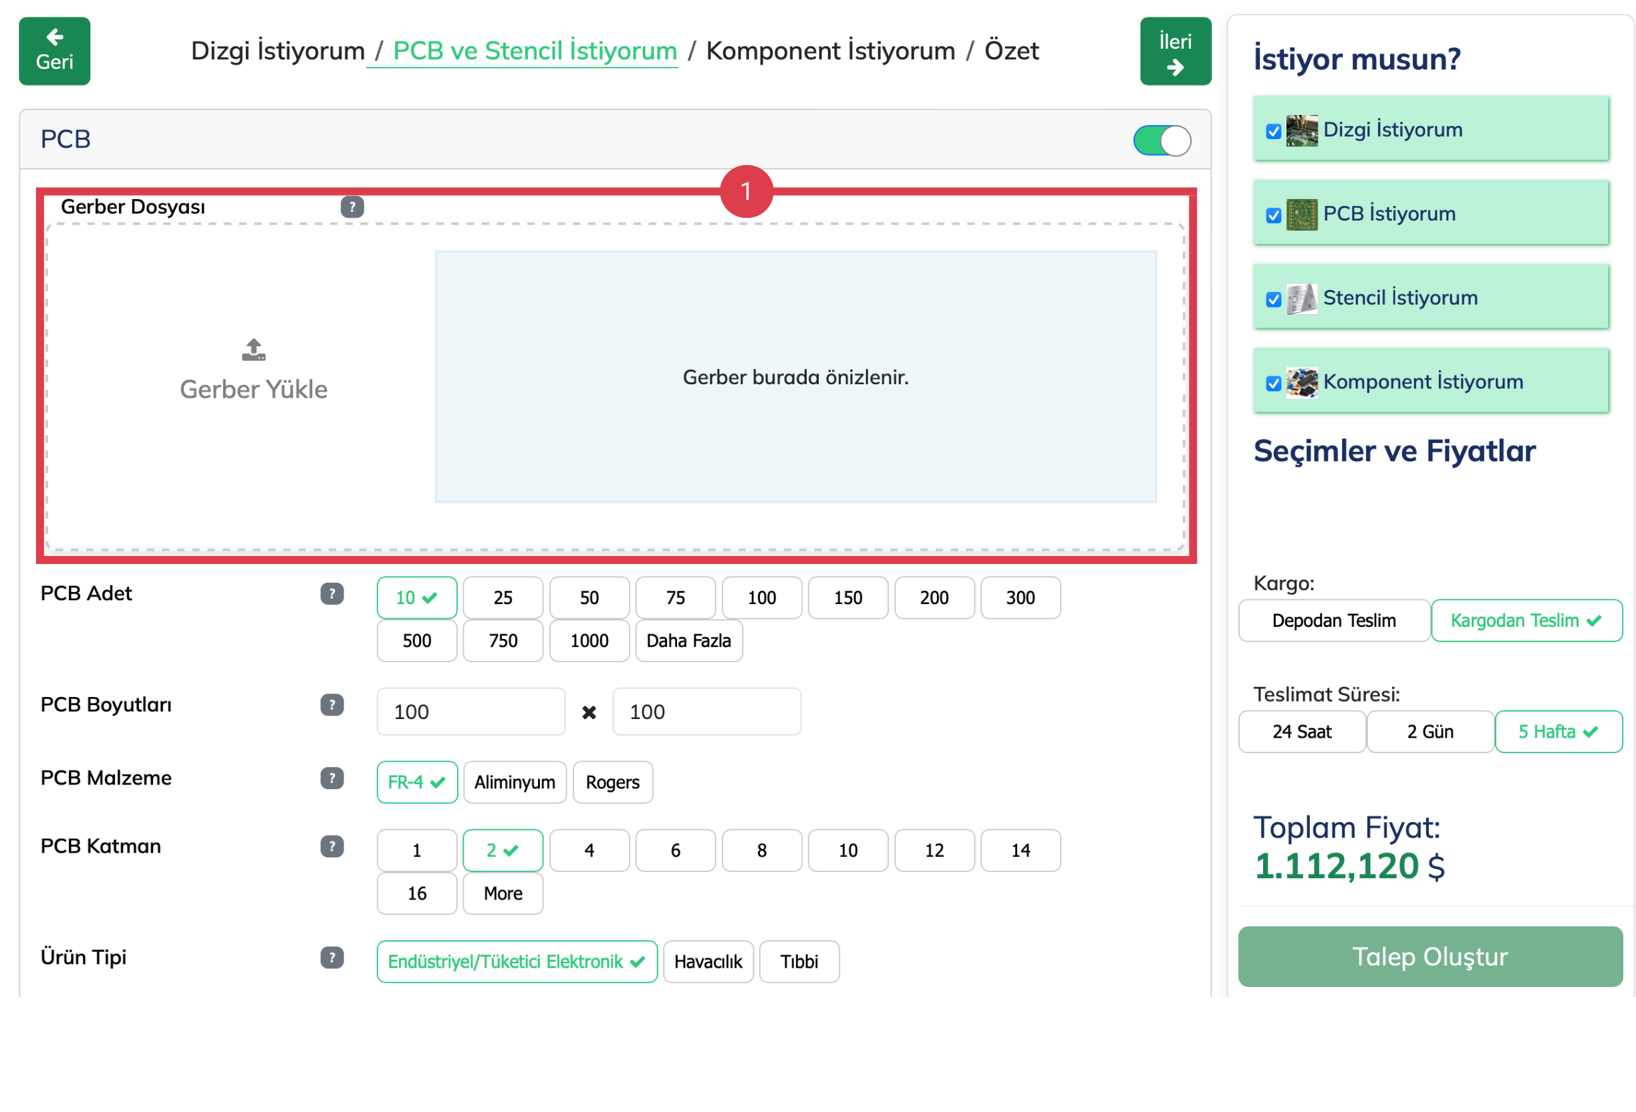Select Havacılık as product type

(x=708, y=962)
